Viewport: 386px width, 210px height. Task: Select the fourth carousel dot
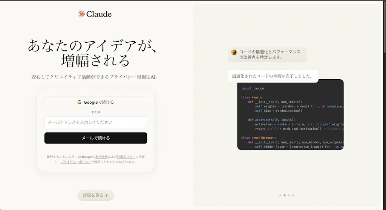(x=293, y=195)
